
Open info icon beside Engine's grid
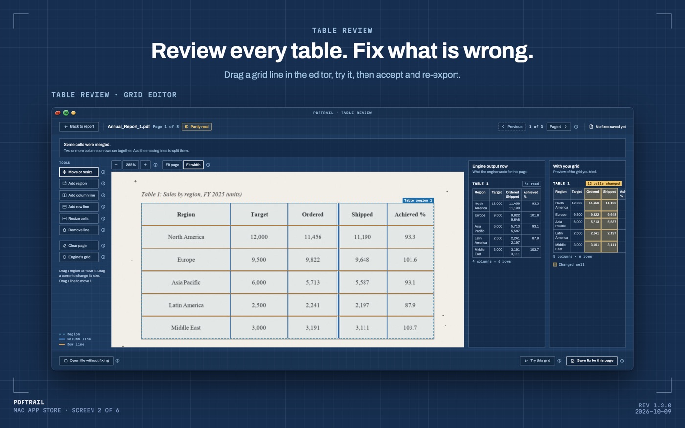click(x=103, y=257)
